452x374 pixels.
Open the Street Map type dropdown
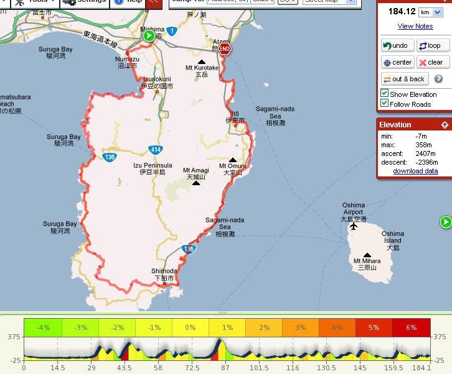pos(330,1)
